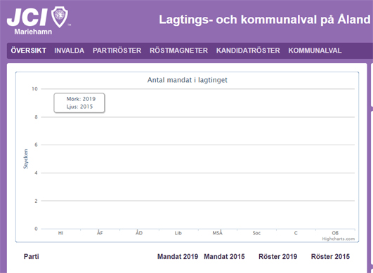Select the Soc party axis label
373x273 pixels.
coord(256,233)
